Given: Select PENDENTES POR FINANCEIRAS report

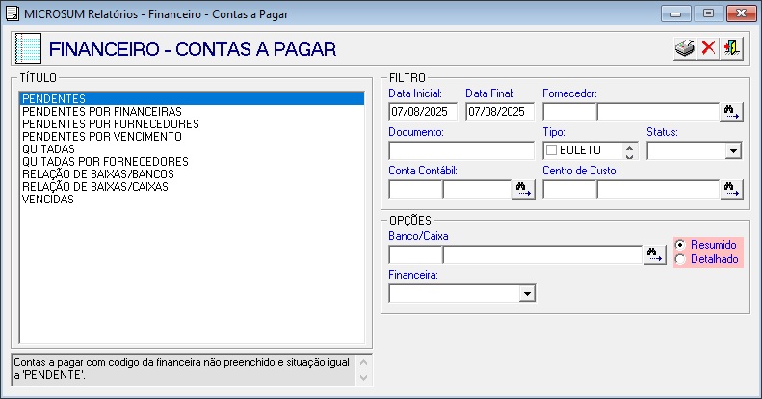Looking at the screenshot, I should (x=192, y=111).
